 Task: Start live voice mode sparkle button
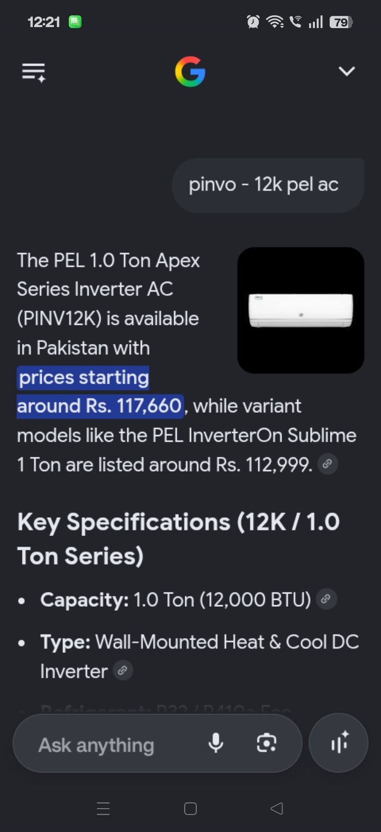(x=339, y=743)
